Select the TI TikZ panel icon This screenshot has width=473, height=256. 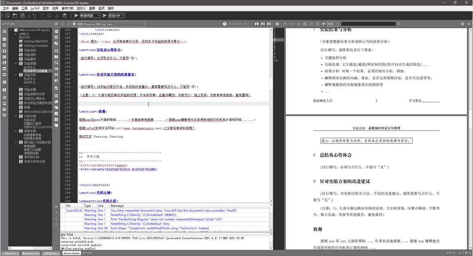click(4, 109)
